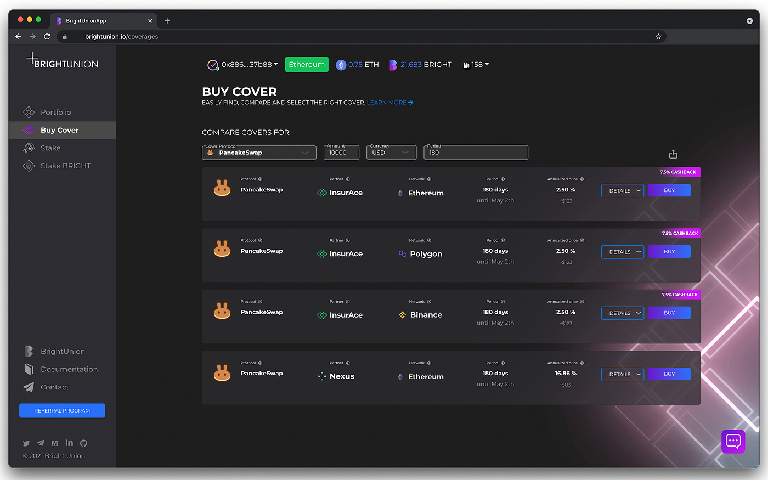Bookmark the page with star icon
Viewport: 768px width, 480px height.
[x=658, y=37]
